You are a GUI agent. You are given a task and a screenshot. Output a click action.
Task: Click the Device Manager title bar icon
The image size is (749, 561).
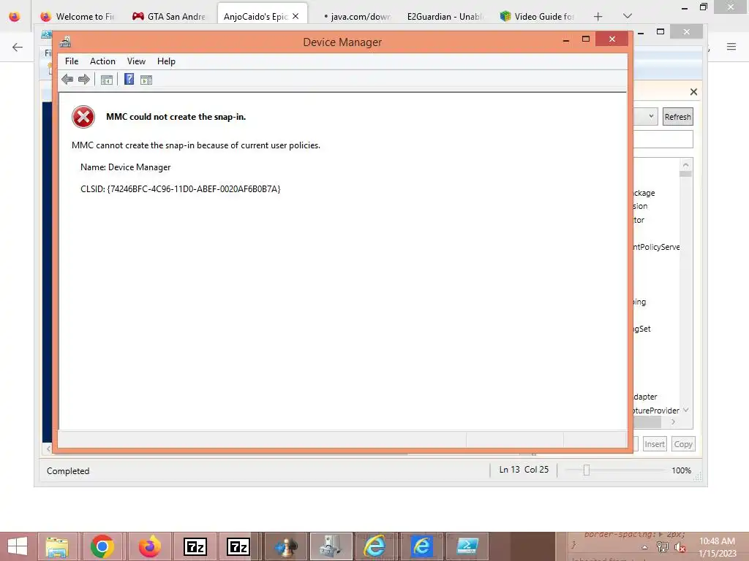[65, 42]
